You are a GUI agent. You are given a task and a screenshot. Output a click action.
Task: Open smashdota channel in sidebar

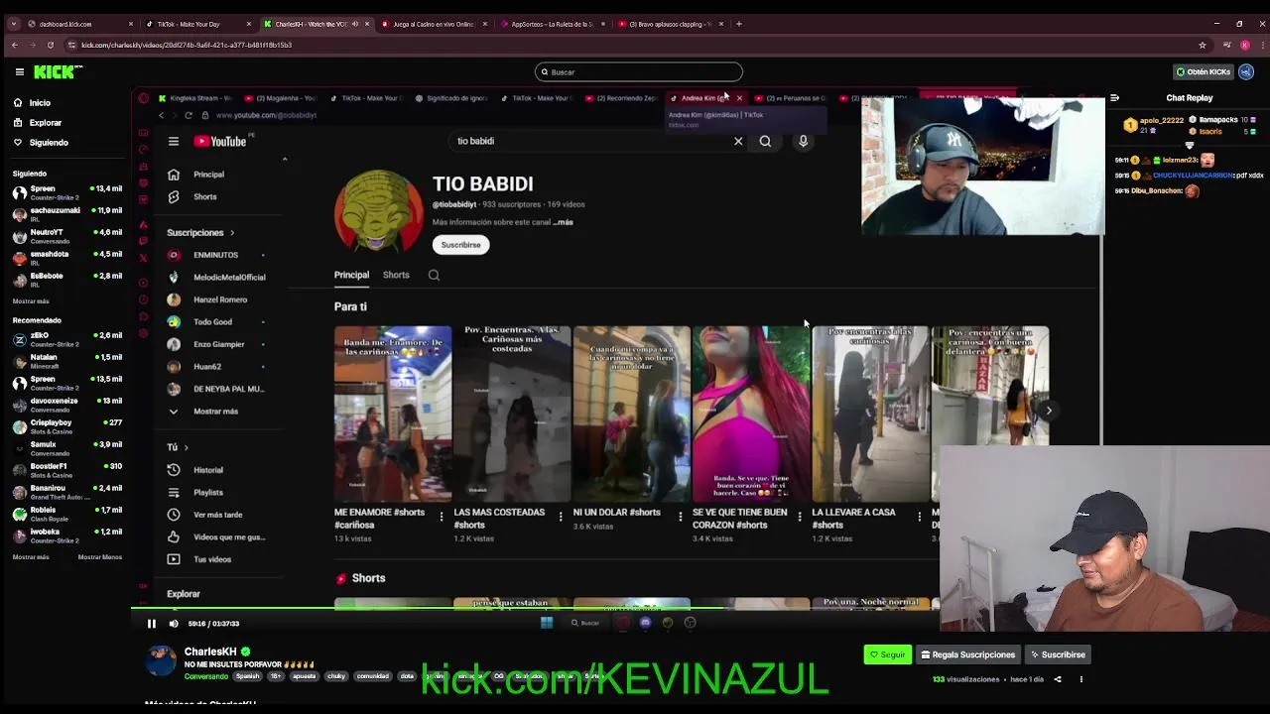coord(67,257)
